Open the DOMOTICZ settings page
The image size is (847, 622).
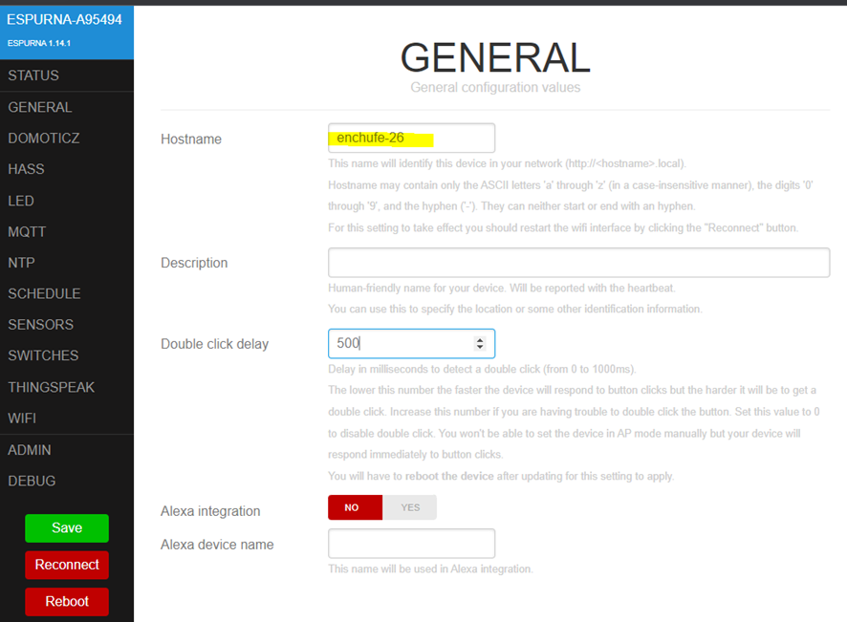pos(44,139)
